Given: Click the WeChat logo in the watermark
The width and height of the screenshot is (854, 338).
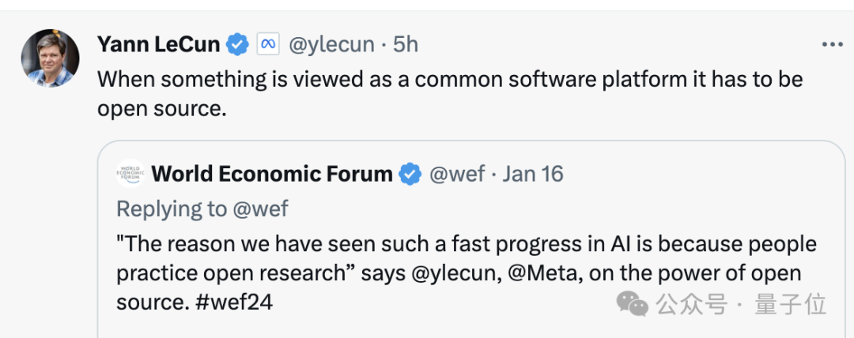Looking at the screenshot, I should pos(633,302).
